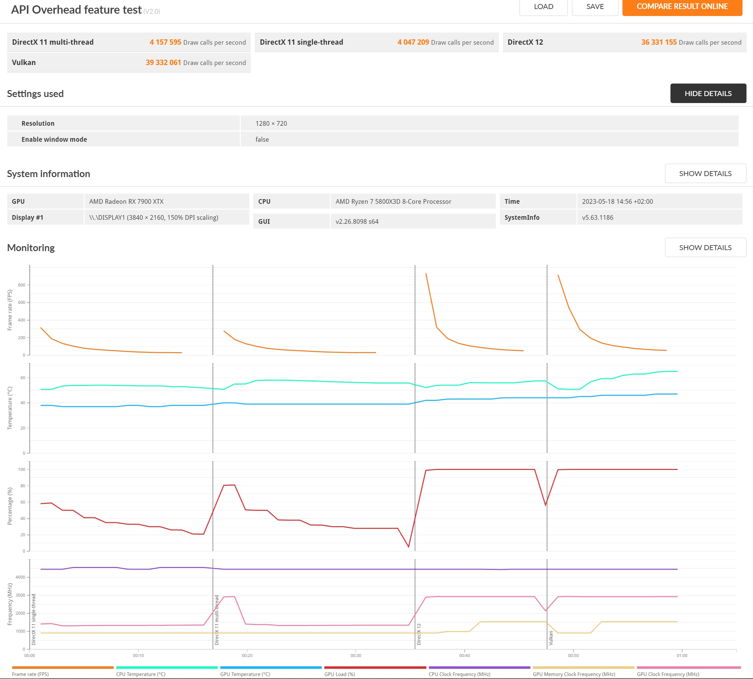Click the 00:30 time axis label

tap(355, 656)
